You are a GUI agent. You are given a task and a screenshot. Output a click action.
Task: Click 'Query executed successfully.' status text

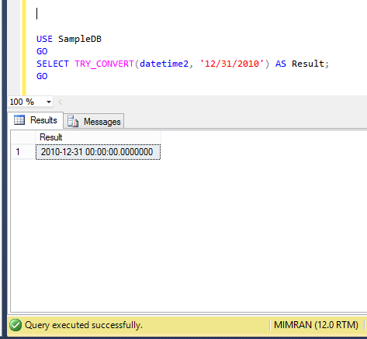pos(84,325)
